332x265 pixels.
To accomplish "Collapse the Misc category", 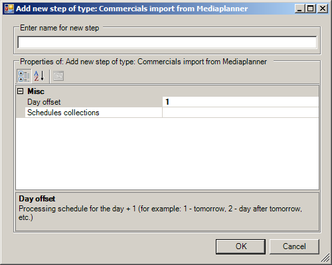I will pyautogui.click(x=20, y=91).
